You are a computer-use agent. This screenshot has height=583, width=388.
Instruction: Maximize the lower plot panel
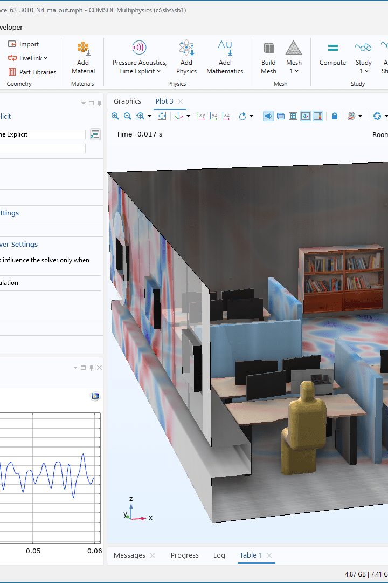[83, 368]
